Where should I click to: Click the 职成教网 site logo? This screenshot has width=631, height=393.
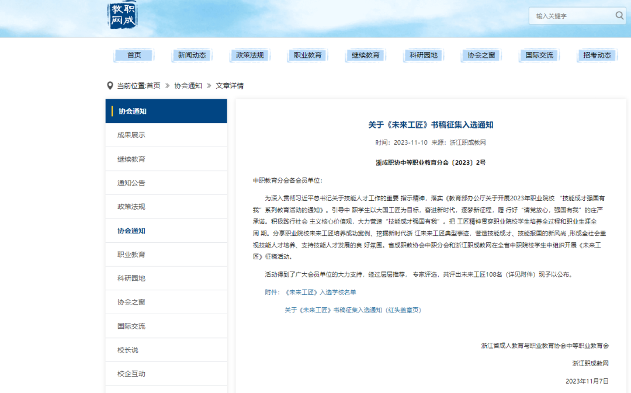pos(122,16)
